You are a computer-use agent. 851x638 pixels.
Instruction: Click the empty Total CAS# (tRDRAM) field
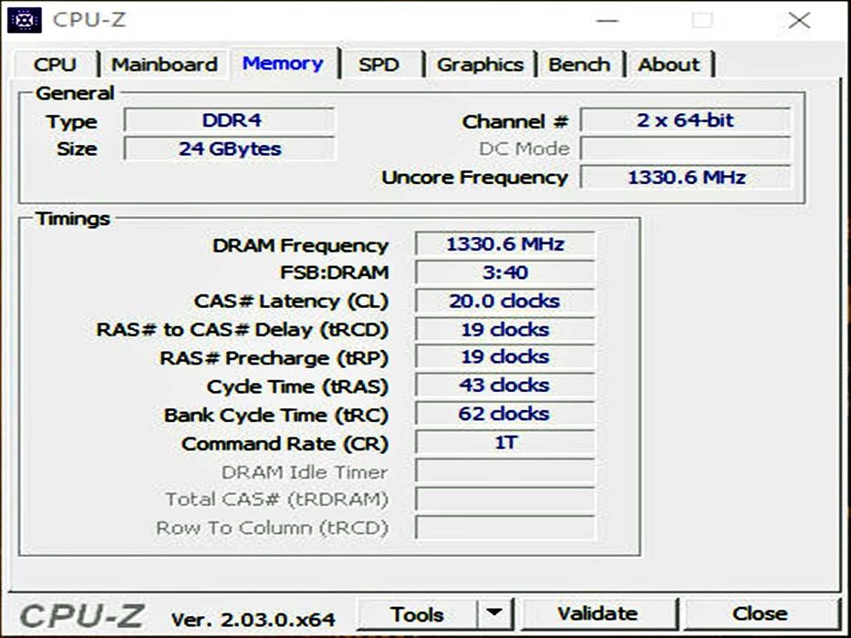click(x=505, y=499)
